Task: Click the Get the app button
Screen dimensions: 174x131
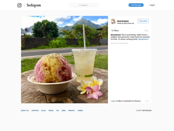Action: [136, 5]
